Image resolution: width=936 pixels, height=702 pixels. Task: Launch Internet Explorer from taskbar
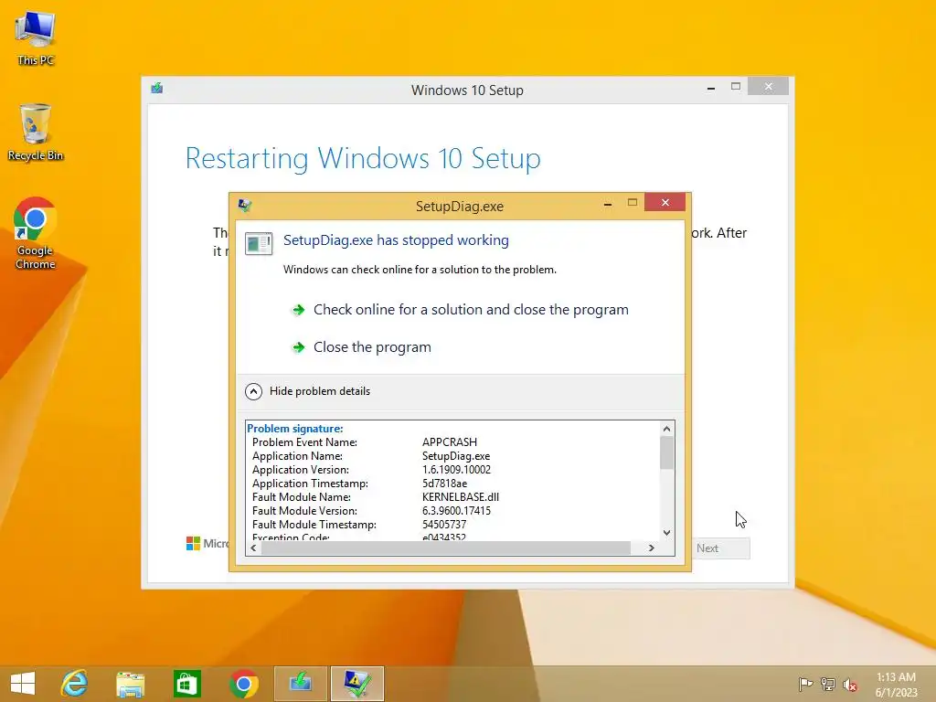pos(74,684)
